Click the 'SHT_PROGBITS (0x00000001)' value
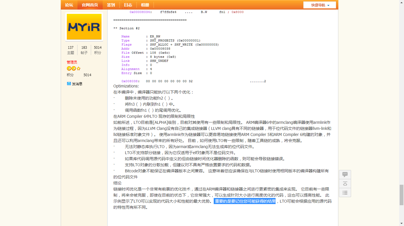 175,40
